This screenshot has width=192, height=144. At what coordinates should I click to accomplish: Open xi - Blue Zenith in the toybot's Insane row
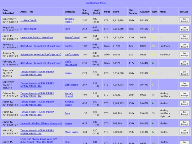(x=28, y=20)
